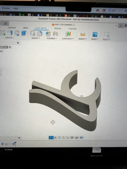Click the New Component icon
Image resolution: width=127 pixels, height=169 pixels.
(x=48, y=34)
